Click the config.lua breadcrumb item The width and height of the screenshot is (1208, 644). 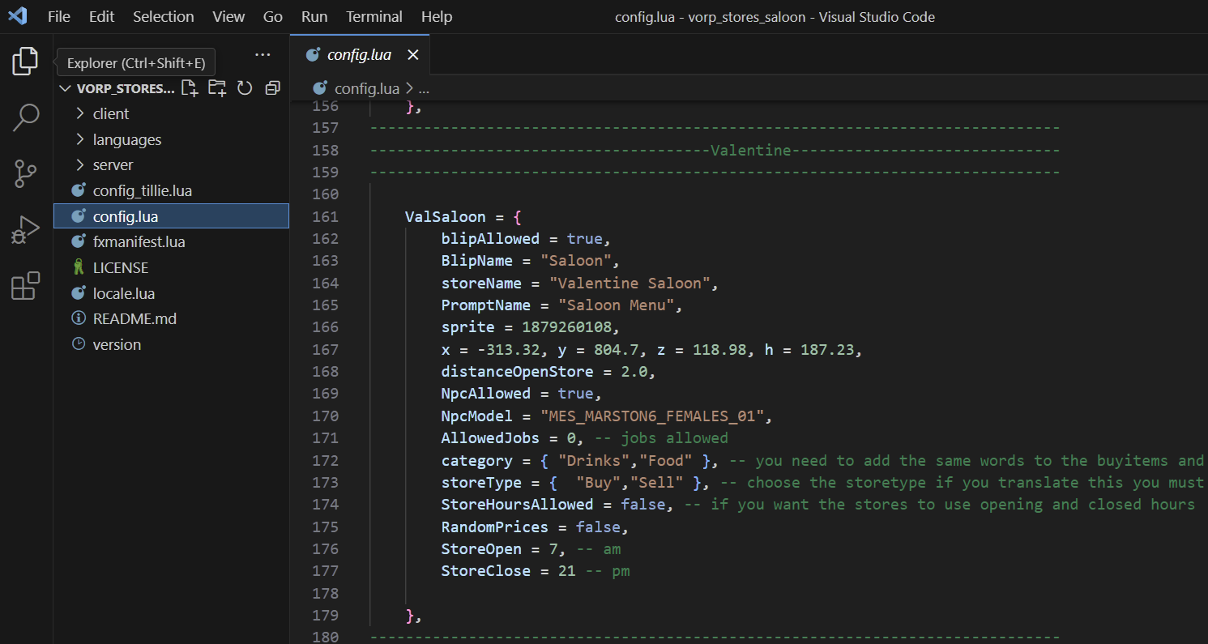[x=367, y=88]
